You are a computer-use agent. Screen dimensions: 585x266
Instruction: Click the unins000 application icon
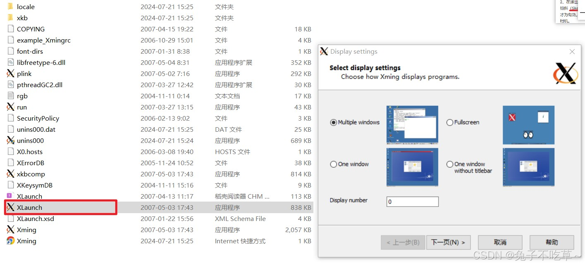click(10, 140)
